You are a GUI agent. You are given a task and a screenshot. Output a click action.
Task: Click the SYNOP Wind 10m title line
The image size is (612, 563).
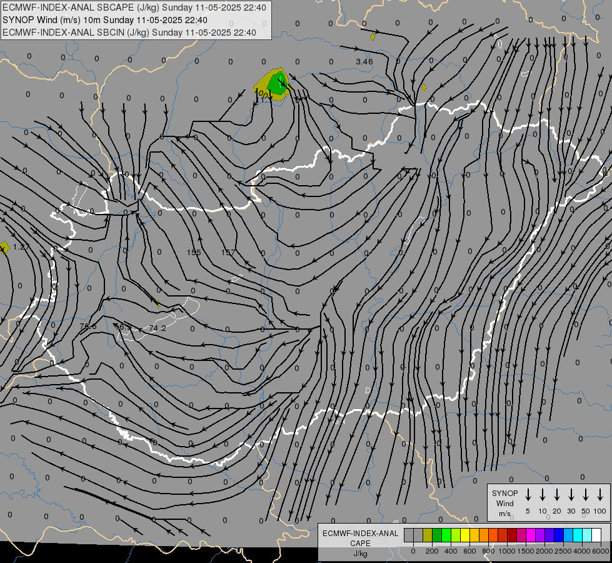pos(105,20)
